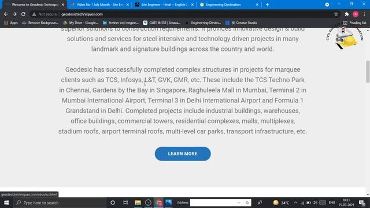Show hidden system tray icons
The width and height of the screenshot is (370, 208).
[x=295, y=203]
